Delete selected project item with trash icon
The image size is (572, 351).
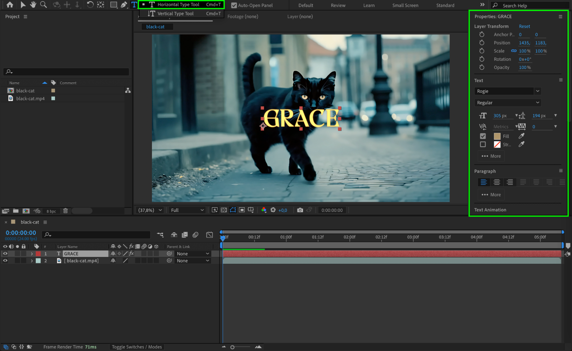click(66, 211)
